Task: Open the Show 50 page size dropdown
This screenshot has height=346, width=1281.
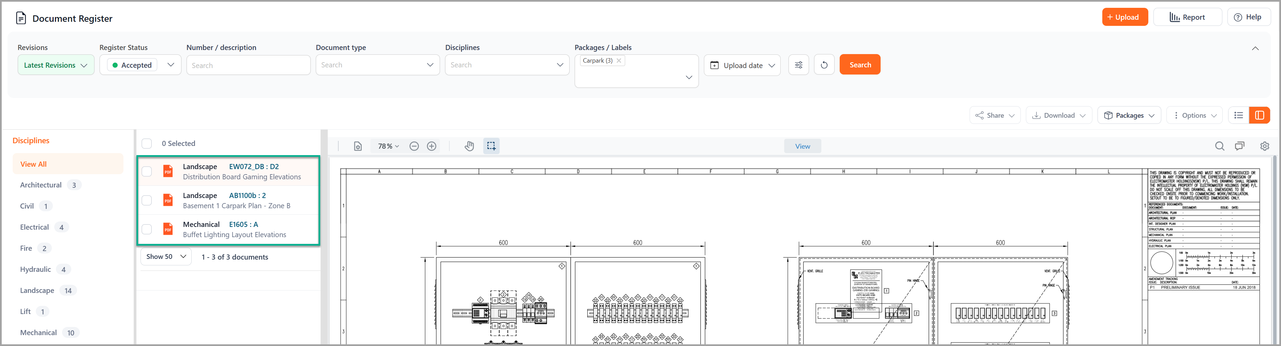Action: [x=166, y=257]
